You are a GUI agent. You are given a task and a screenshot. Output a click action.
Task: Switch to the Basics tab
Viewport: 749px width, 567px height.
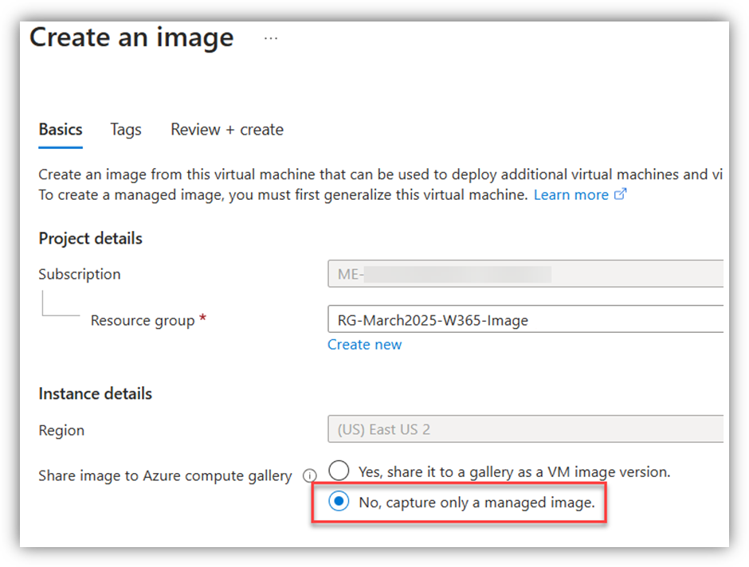tap(61, 130)
